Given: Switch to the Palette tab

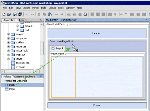Looking at the screenshot, I should coord(7,77).
